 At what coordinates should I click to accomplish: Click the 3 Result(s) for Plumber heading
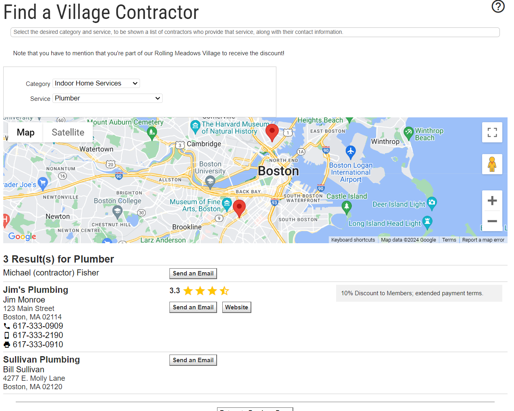59,259
